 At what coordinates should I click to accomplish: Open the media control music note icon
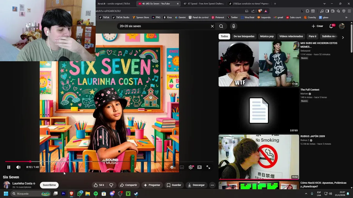tap(322, 11)
